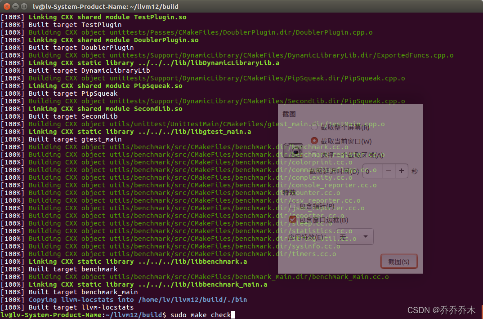The image size is (483, 319).
Task: Decrease screenshot delay with minus button
Action: 389,171
